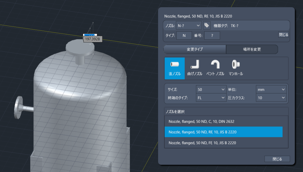
Task: Click the 番号 input field containing ?
Action: click(212, 35)
